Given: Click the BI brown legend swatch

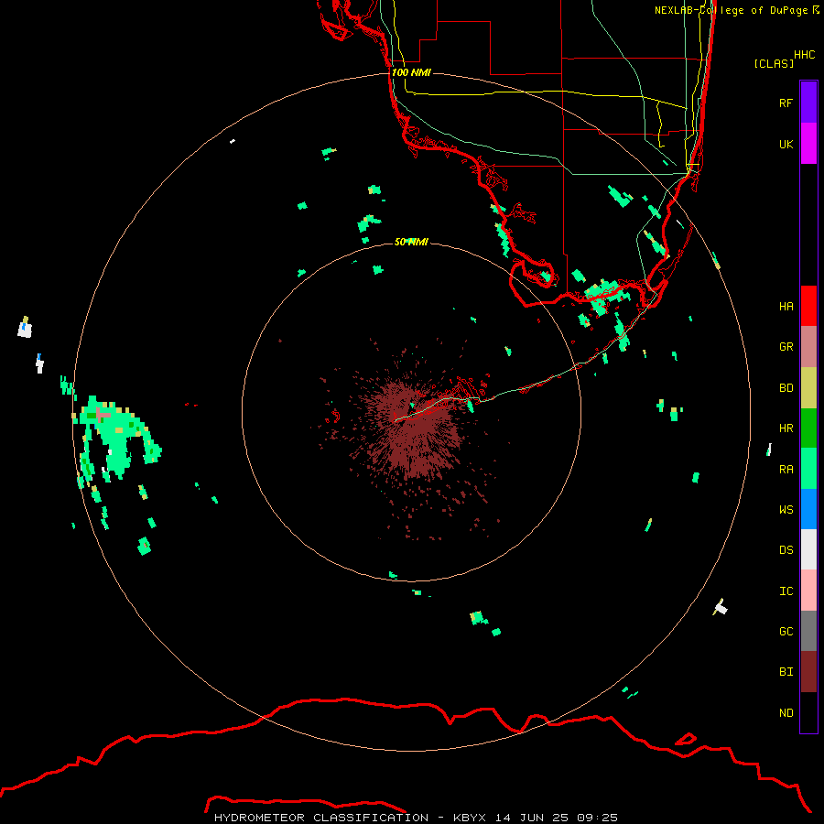Looking at the screenshot, I should [x=808, y=672].
